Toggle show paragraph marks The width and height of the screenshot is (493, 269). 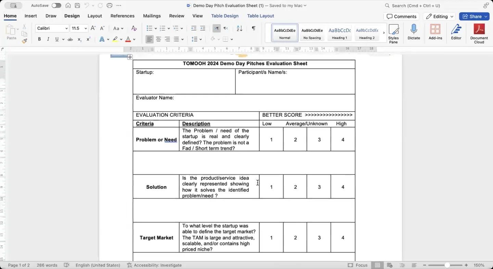tap(253, 28)
